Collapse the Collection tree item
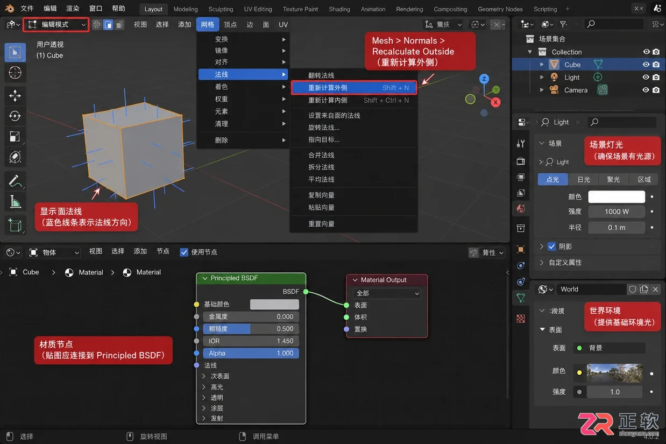Image resolution: width=666 pixels, height=444 pixels. (530, 52)
